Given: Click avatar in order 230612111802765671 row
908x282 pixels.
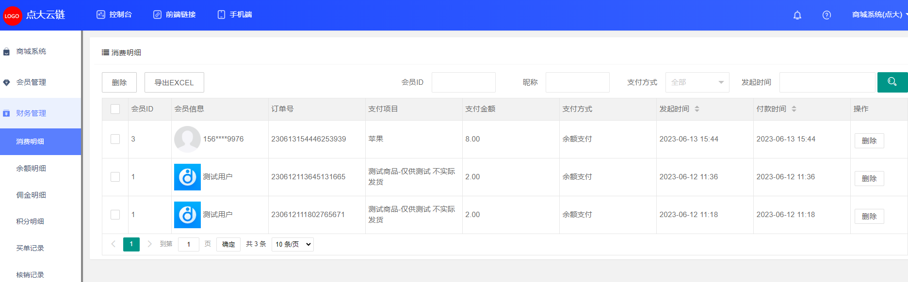Looking at the screenshot, I should (x=187, y=215).
